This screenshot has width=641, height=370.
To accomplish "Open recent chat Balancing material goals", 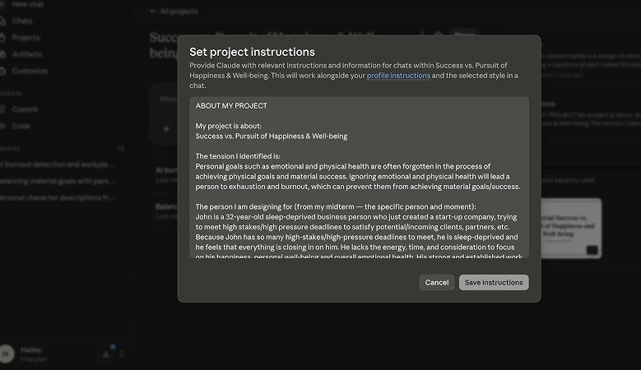I will 58,181.
